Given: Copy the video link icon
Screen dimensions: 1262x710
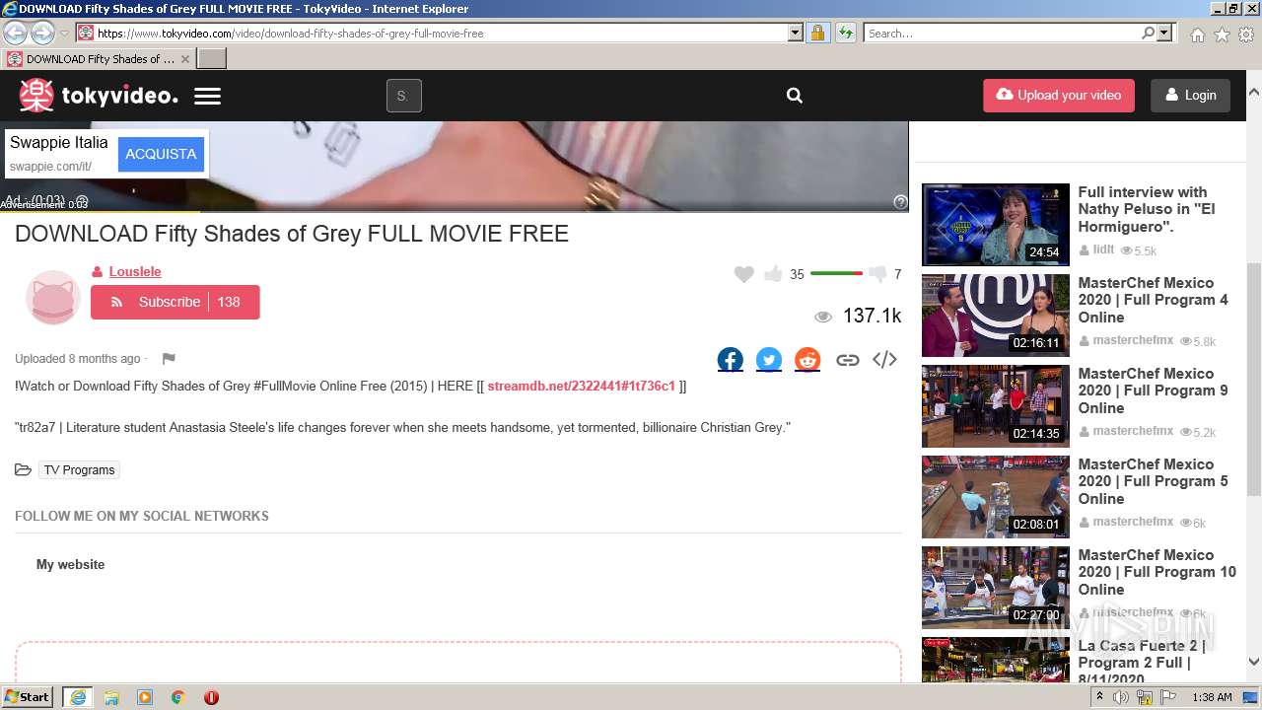Looking at the screenshot, I should [847, 360].
